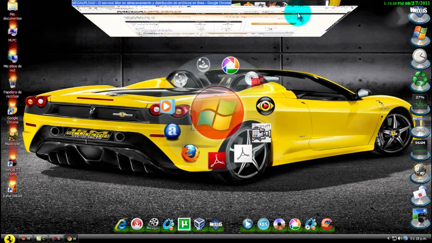
Task: Open the camera photo icon in right sidebar
Action: (420, 218)
